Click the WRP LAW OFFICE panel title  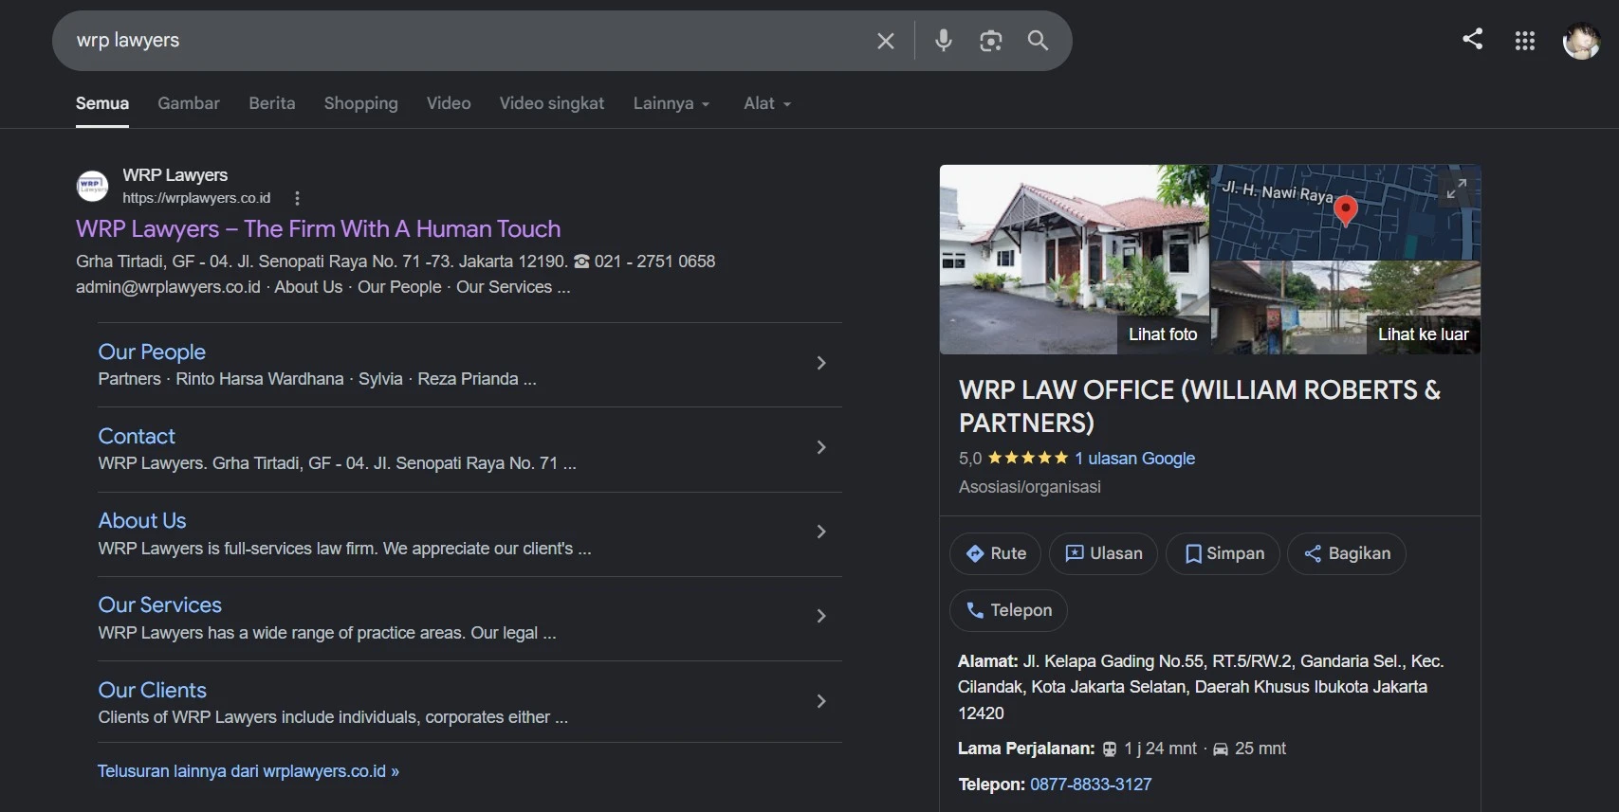click(x=1200, y=406)
